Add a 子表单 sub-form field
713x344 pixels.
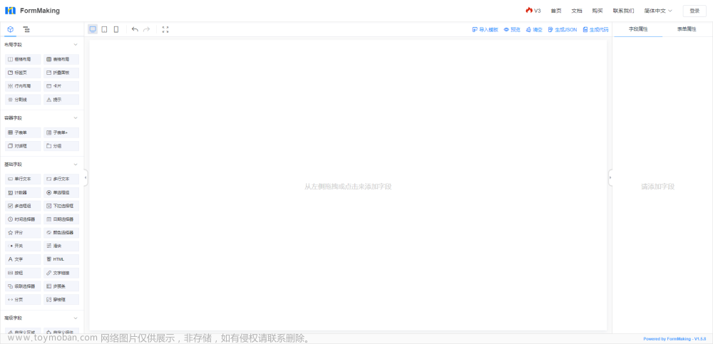point(23,132)
